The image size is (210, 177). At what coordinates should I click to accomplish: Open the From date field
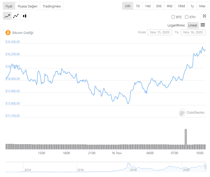160,32
